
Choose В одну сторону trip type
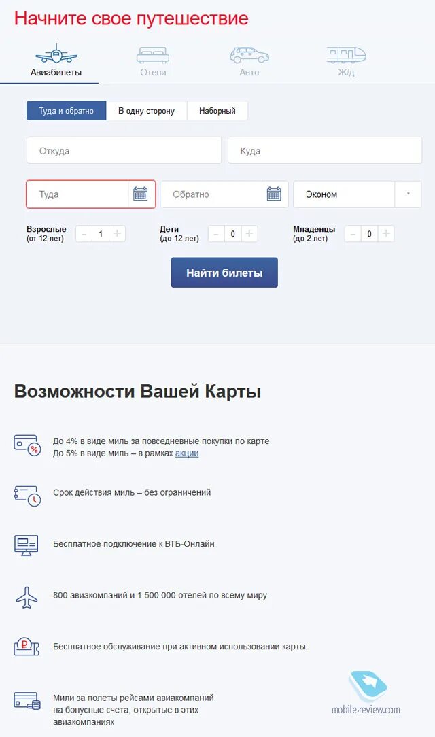[x=147, y=111]
